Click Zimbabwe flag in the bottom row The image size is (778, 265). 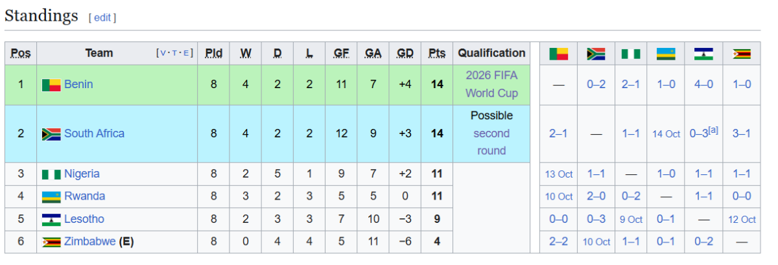(51, 242)
